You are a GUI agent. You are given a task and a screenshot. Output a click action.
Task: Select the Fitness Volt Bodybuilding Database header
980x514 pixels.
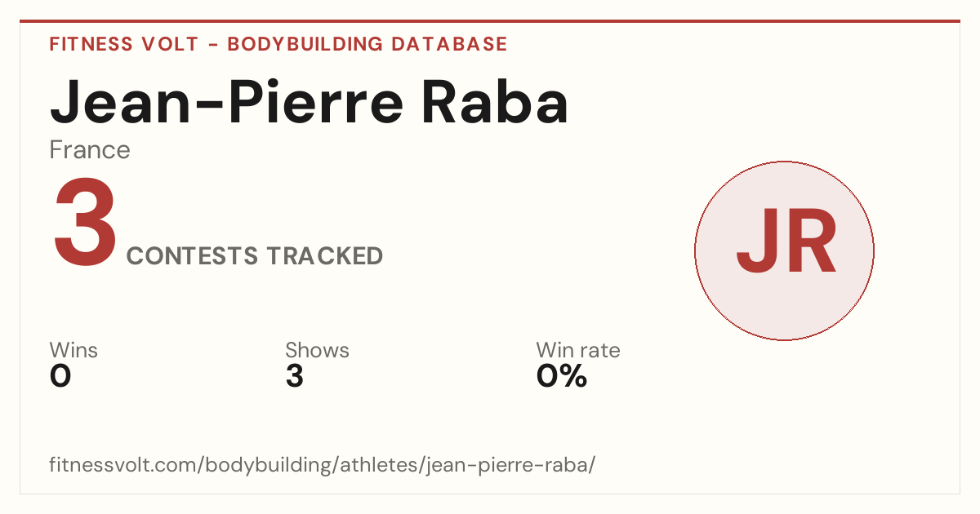point(278,44)
